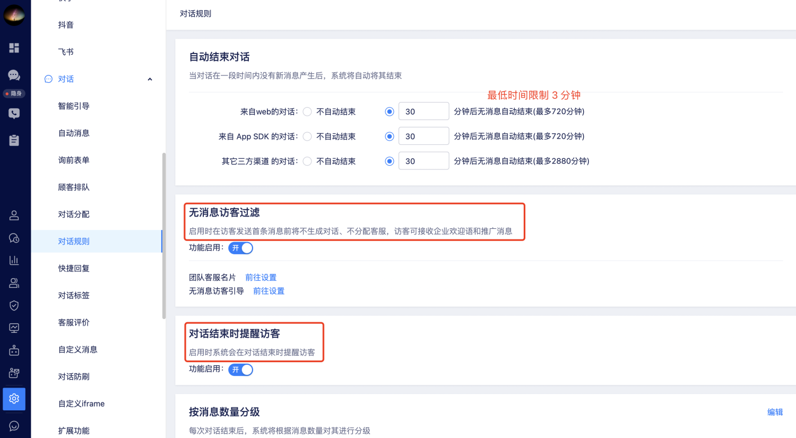The height and width of the screenshot is (438, 796).
Task: Open the settings gear icon
Action: [14, 399]
